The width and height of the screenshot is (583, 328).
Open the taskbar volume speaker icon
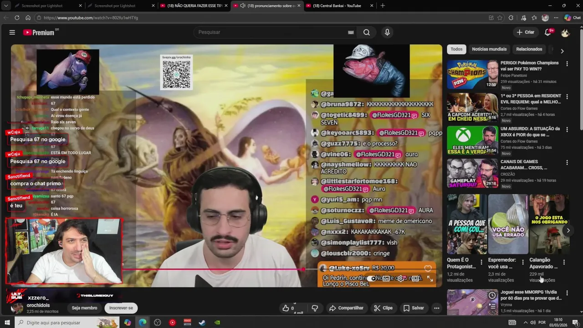pos(533,323)
